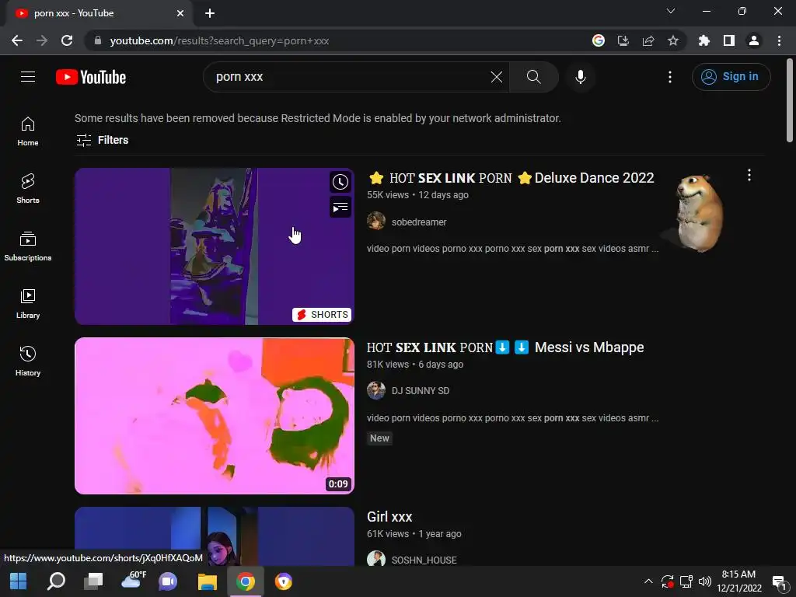796x597 pixels.
Task: Click Watch later clock icon on first thumbnail
Action: point(340,182)
